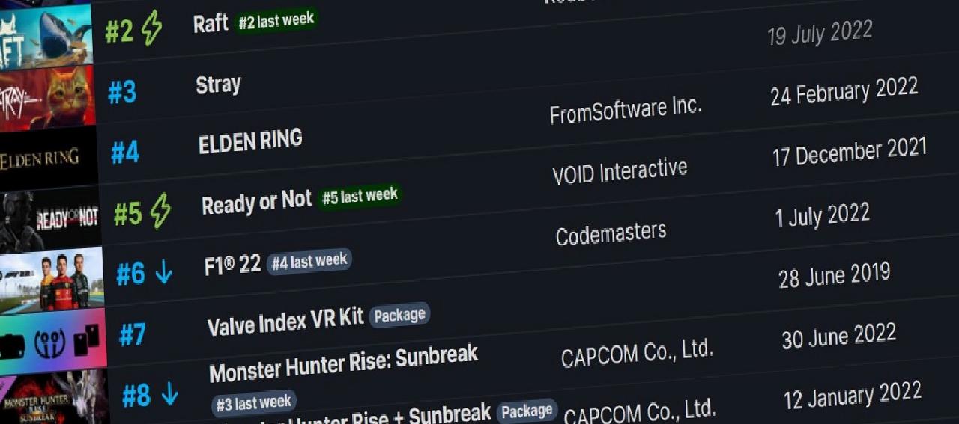Click the down arrow beside #8
This screenshot has height=424, width=959.
(170, 394)
